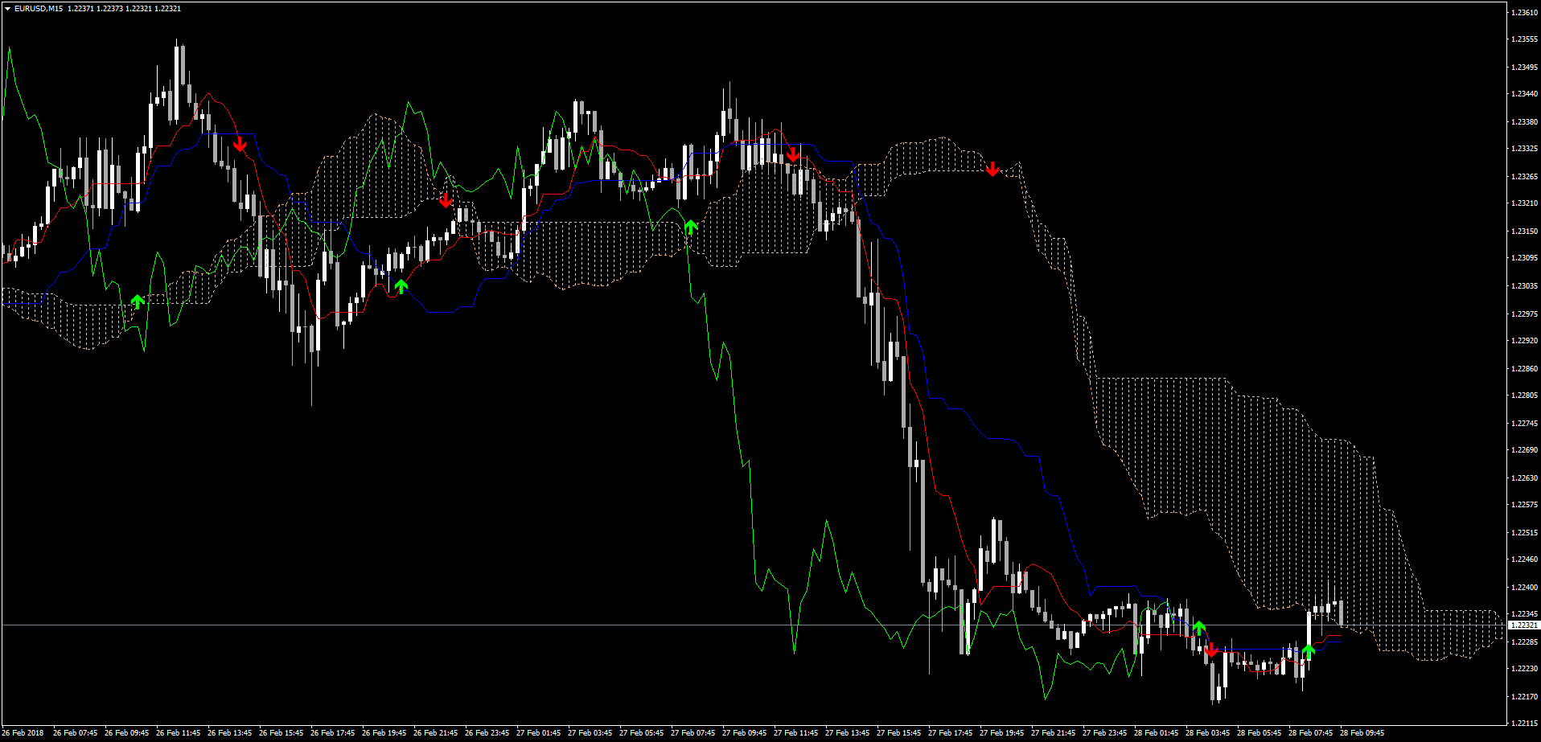The width and height of the screenshot is (1541, 742).
Task: Select the red sell arrow near 27 Feb 19:45
Action: pyautogui.click(x=992, y=169)
